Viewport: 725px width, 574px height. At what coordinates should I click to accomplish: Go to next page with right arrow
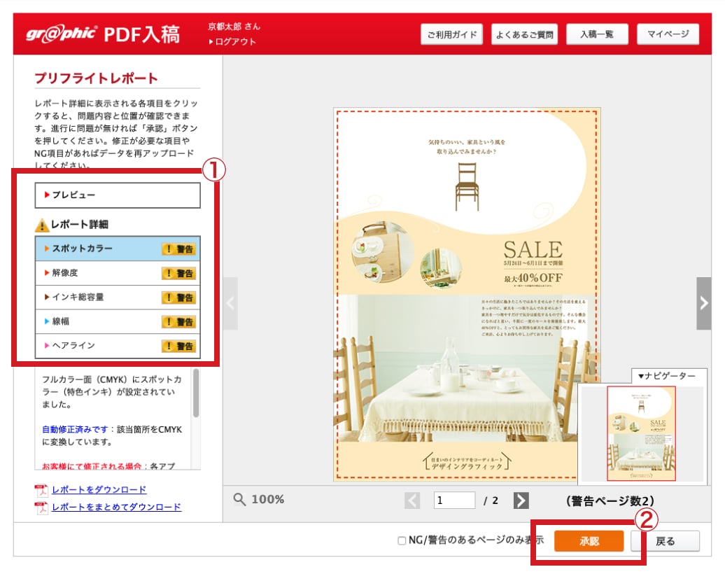click(x=521, y=500)
